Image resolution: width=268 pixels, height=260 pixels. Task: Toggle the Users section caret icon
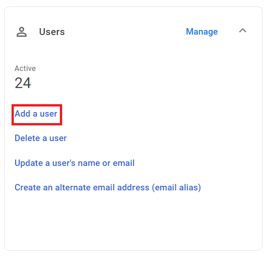pyautogui.click(x=243, y=30)
